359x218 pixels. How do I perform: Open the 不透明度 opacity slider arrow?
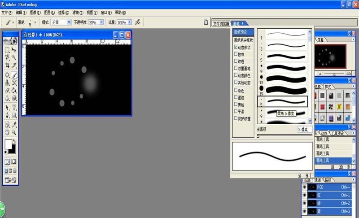(x=101, y=22)
